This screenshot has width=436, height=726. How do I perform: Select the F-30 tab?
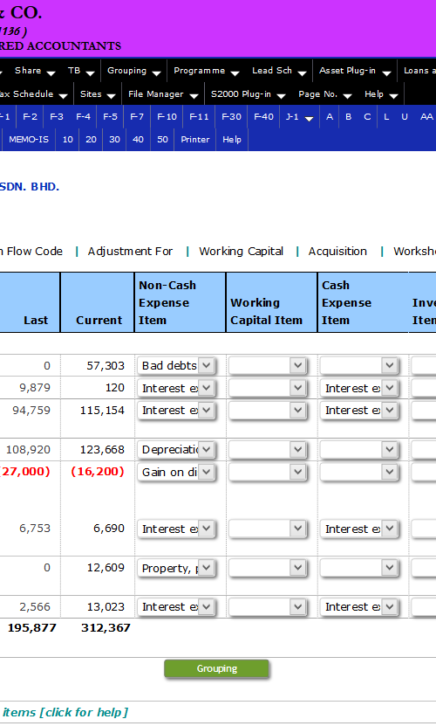(231, 117)
